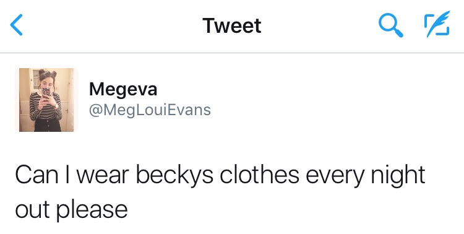This screenshot has height=234, width=464.
Task: Click the words 'out please' in the tweet
Action: click(x=71, y=210)
